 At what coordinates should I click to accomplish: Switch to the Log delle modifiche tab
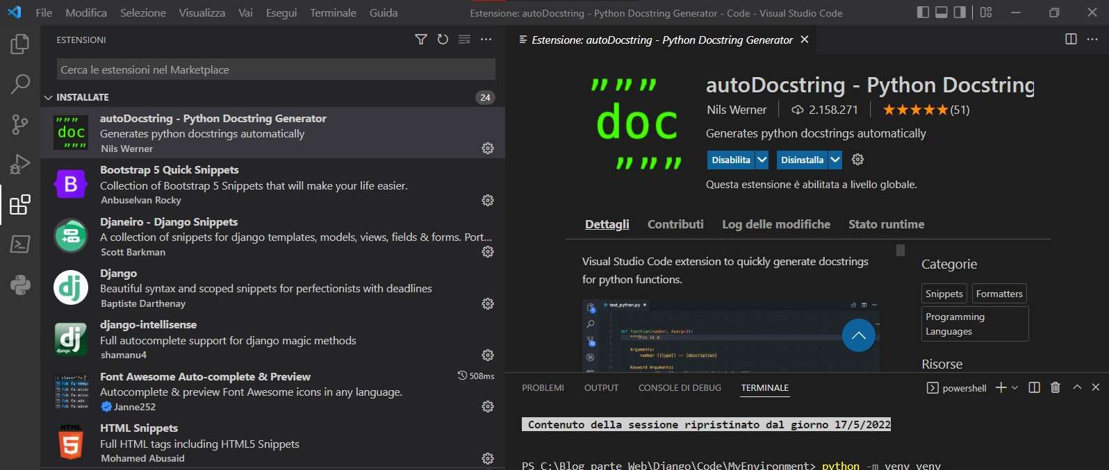[776, 224]
